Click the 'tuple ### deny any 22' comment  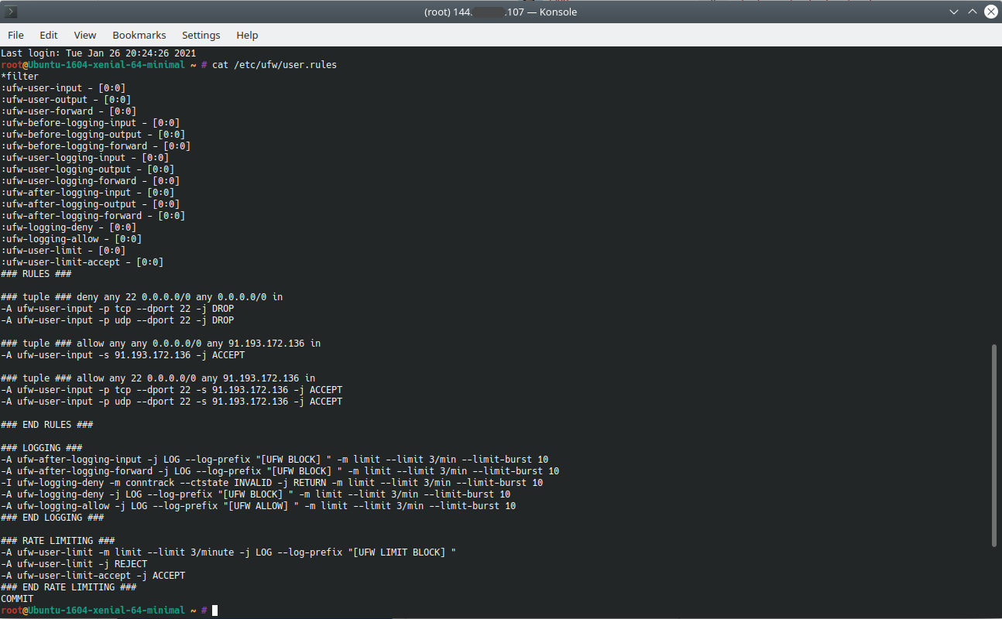pyautogui.click(x=142, y=297)
